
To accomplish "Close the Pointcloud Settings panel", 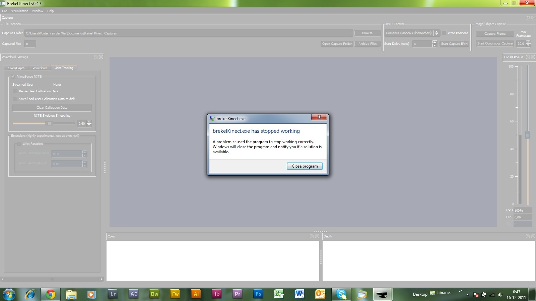I will (101, 57).
